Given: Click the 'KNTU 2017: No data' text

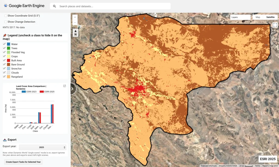Looking at the screenshot, I should (14, 27).
